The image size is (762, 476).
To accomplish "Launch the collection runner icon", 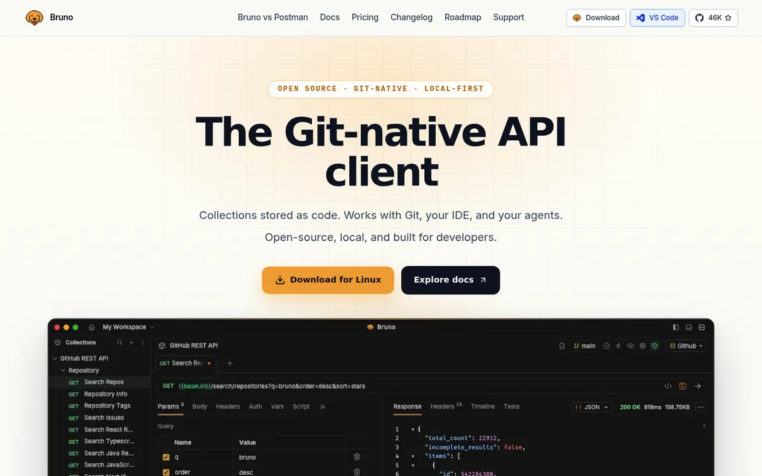I will [x=618, y=346].
